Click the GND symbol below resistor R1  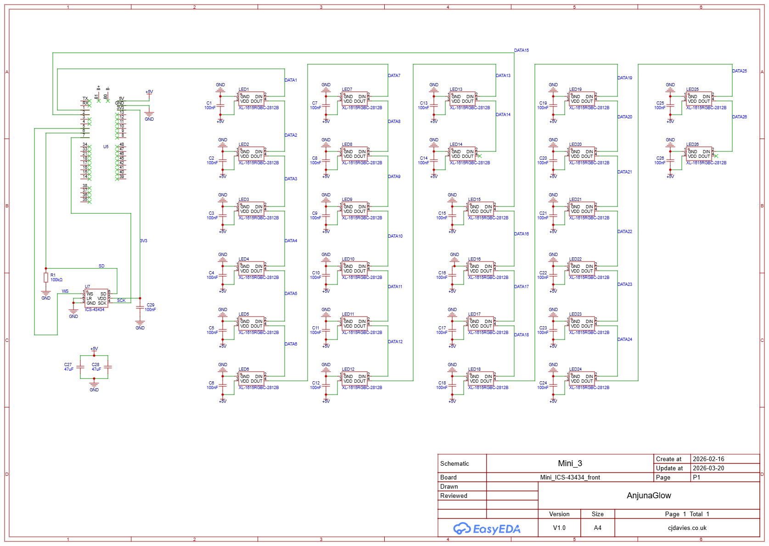point(46,294)
